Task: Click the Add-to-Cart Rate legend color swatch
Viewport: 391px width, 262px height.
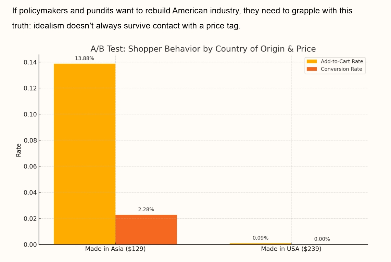Action: click(312, 62)
